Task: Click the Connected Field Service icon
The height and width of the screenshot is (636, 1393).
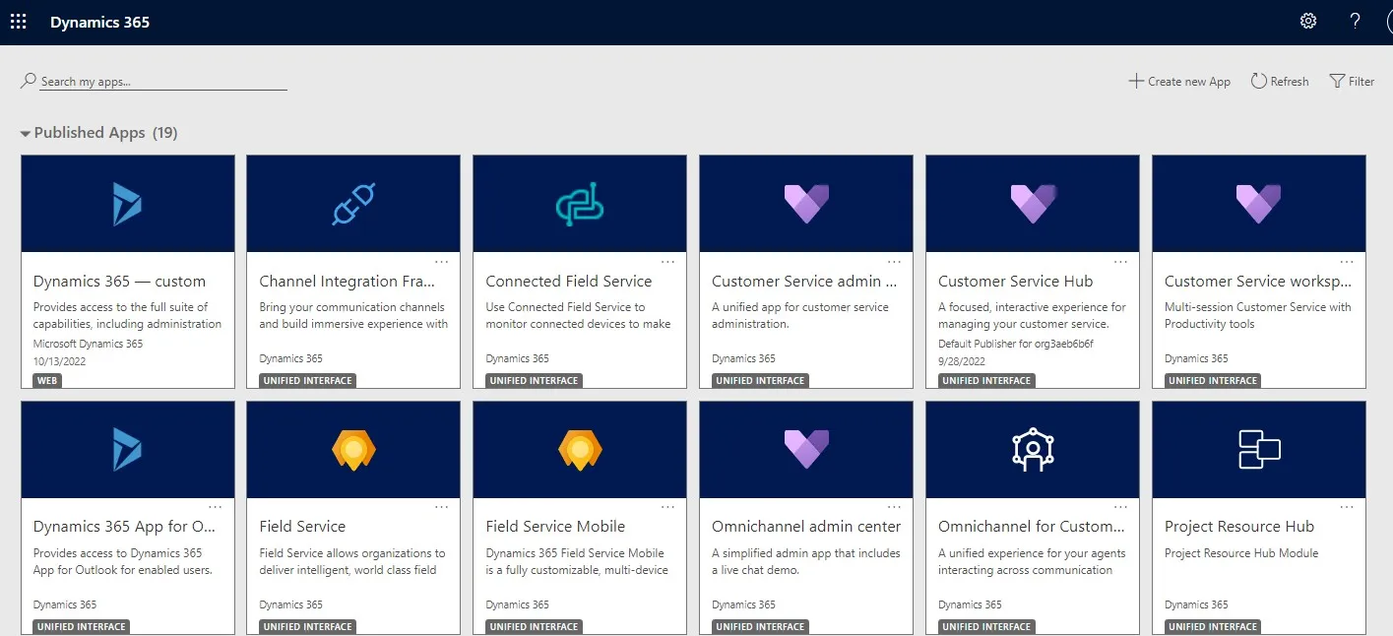Action: [x=580, y=204]
